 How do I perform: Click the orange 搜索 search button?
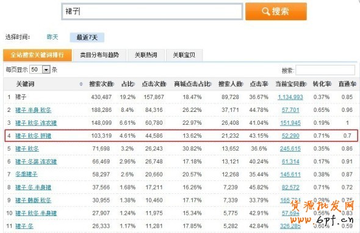click(276, 11)
